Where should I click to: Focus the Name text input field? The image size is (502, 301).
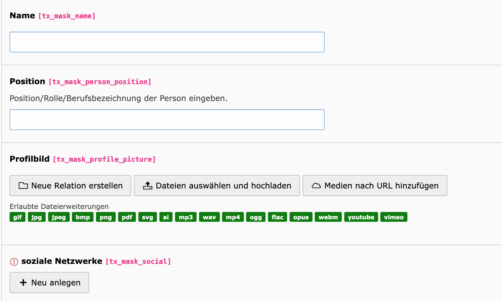click(167, 42)
